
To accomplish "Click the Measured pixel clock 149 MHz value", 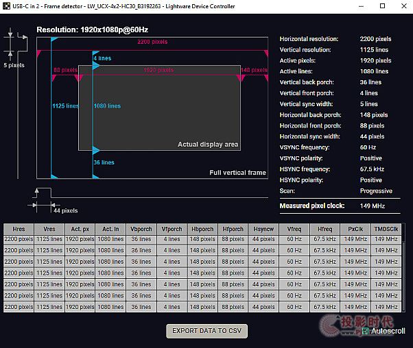I will point(373,206).
